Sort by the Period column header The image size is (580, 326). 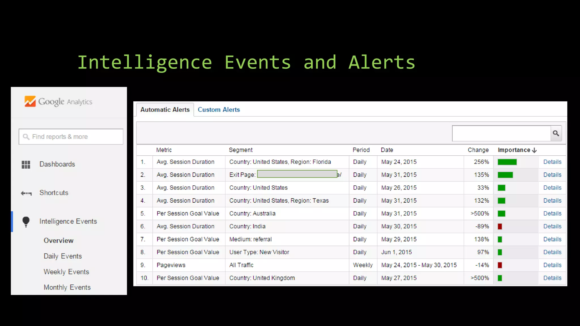point(361,150)
